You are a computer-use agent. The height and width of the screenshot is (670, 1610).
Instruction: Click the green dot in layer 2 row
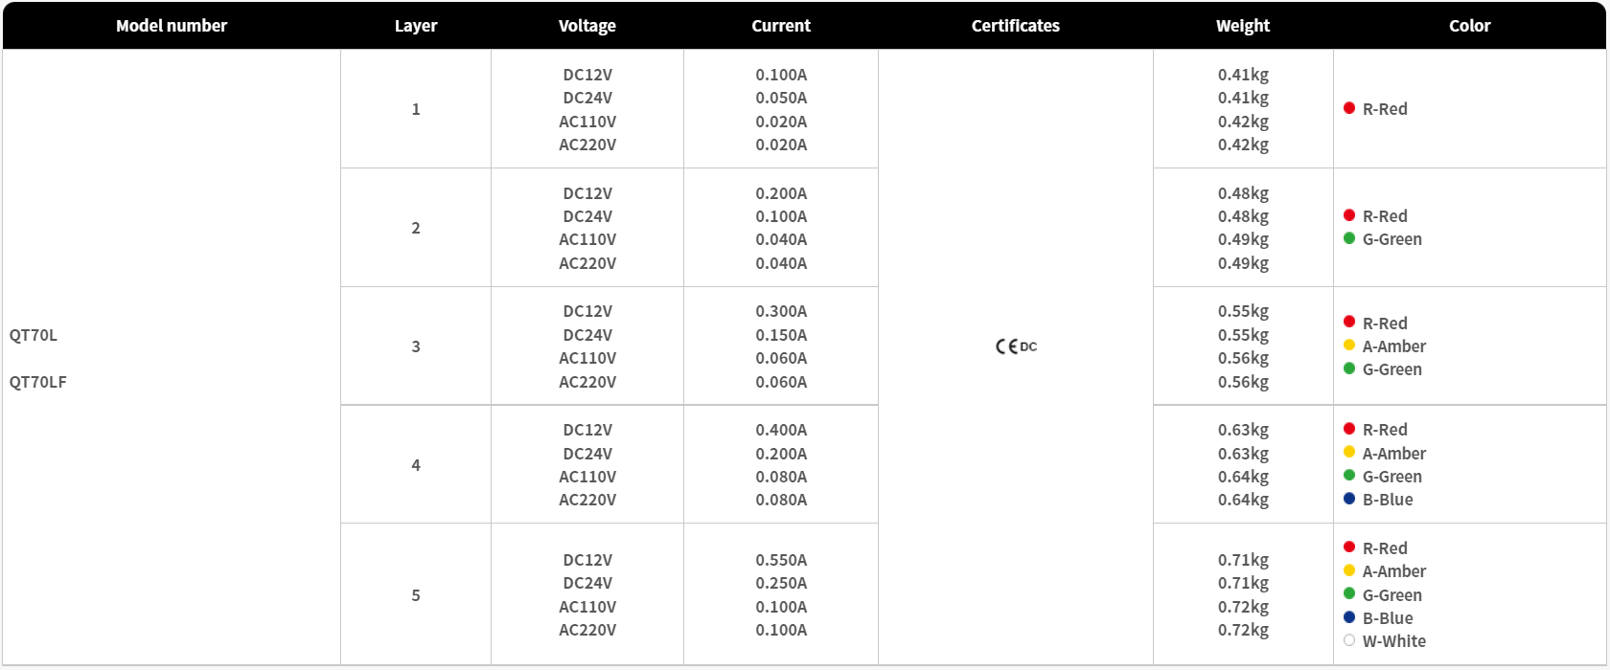1349,238
